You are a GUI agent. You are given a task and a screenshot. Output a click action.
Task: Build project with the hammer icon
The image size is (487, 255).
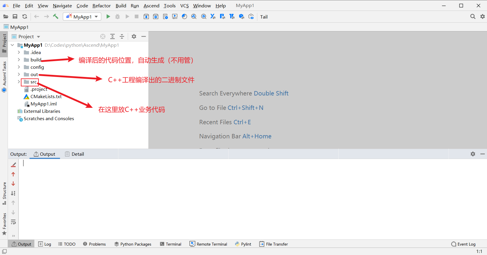[x=56, y=16]
